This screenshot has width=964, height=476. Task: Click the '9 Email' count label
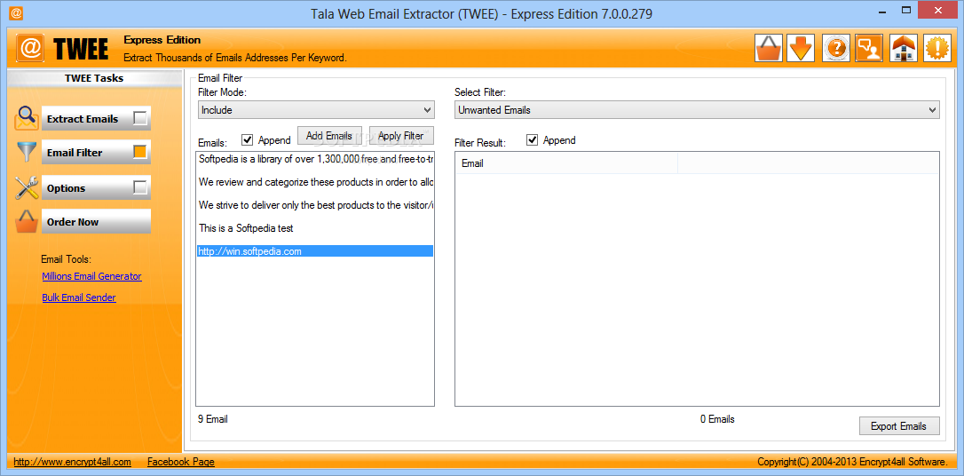[213, 419]
